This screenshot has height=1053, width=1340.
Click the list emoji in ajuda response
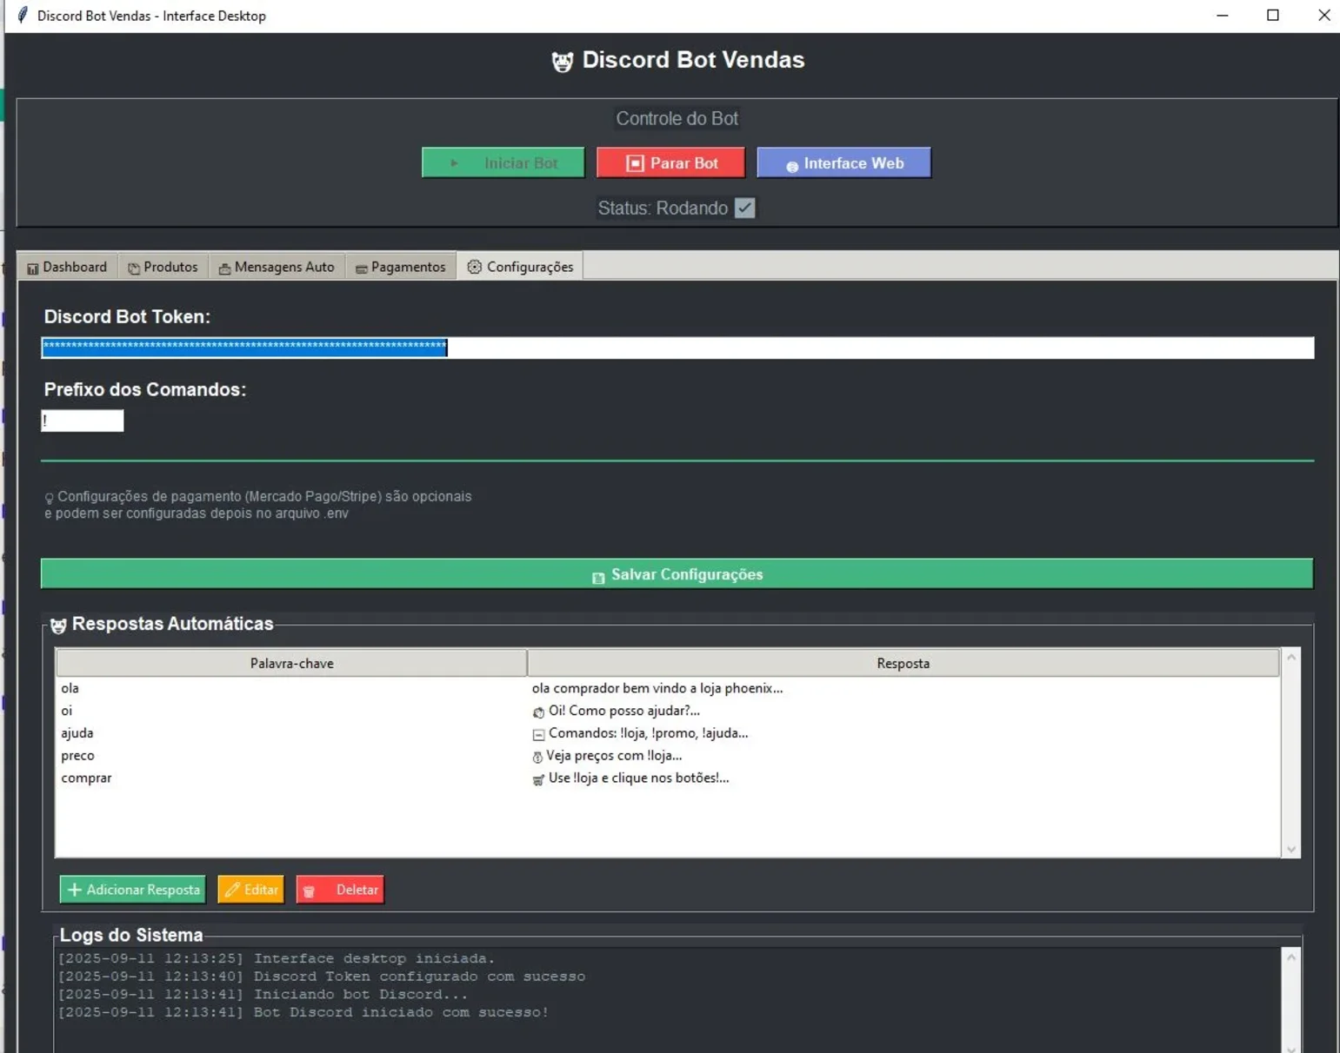pos(538,735)
